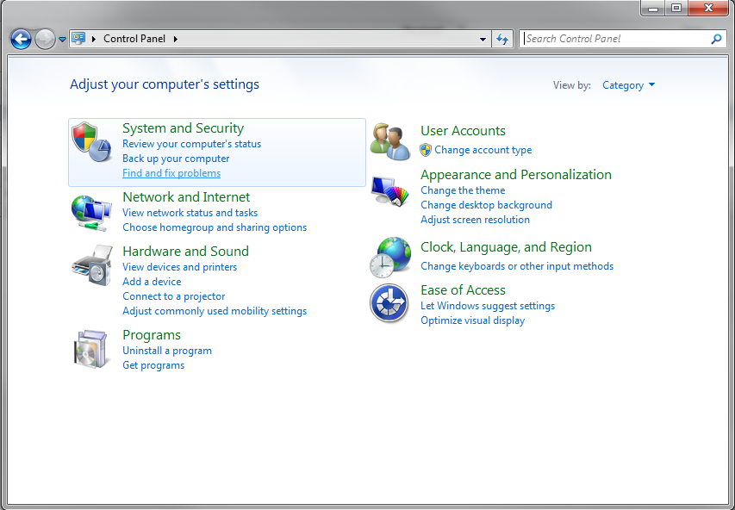This screenshot has height=510, width=735.
Task: Click the Get programs link
Action: coord(153,365)
